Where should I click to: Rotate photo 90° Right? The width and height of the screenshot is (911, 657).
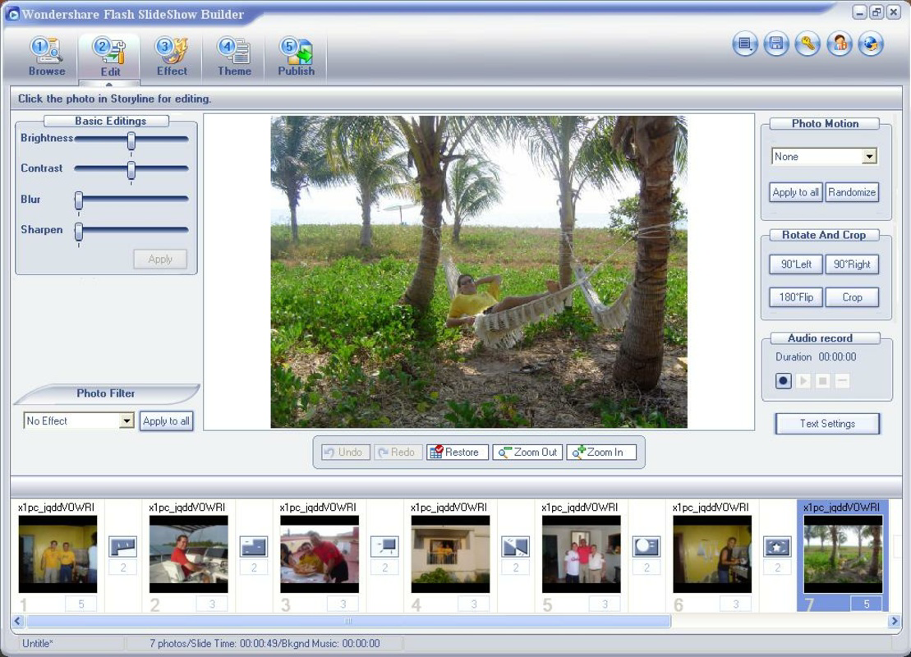[x=852, y=264]
